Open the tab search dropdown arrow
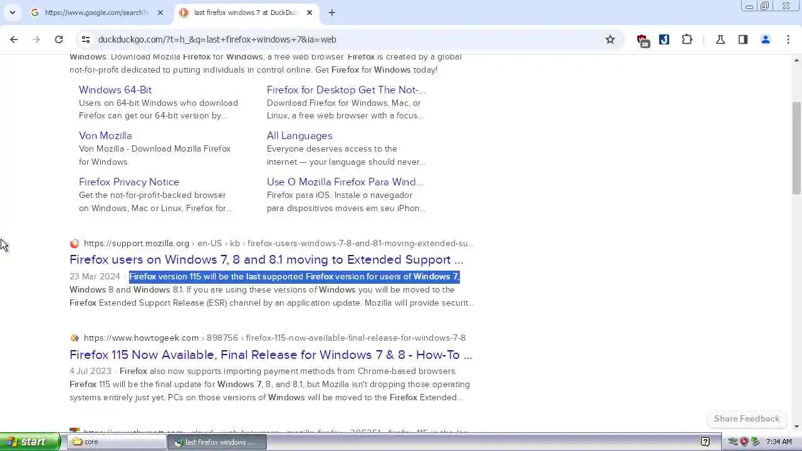This screenshot has height=451, width=802. point(13,13)
